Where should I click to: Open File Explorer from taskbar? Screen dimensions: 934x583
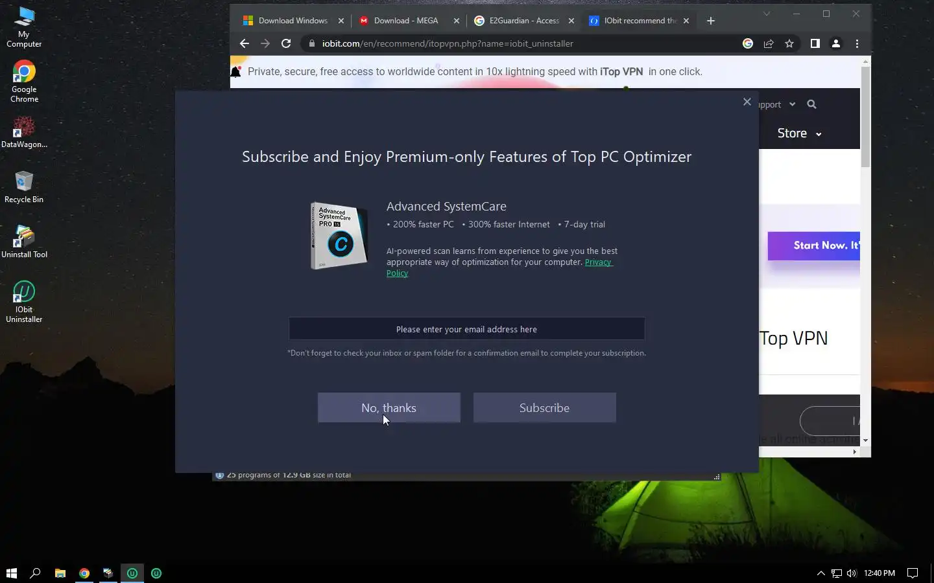60,573
